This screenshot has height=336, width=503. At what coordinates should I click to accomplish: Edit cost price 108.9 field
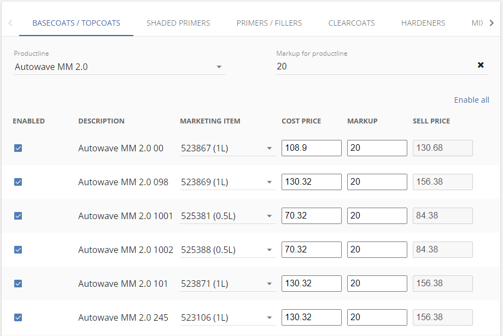[312, 148]
